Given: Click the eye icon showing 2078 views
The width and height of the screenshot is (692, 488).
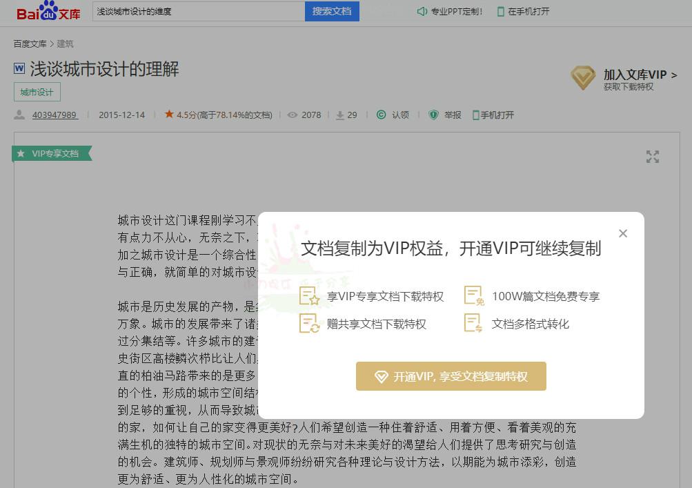Looking at the screenshot, I should [293, 115].
